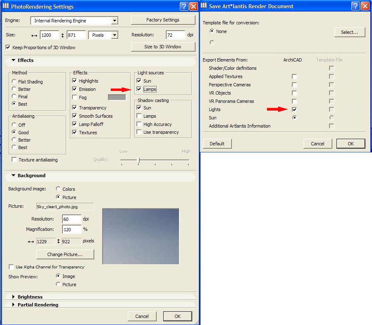Toggle ArchiCAD Lights export checkbox
The height and width of the screenshot is (325, 372).
tap(294, 109)
